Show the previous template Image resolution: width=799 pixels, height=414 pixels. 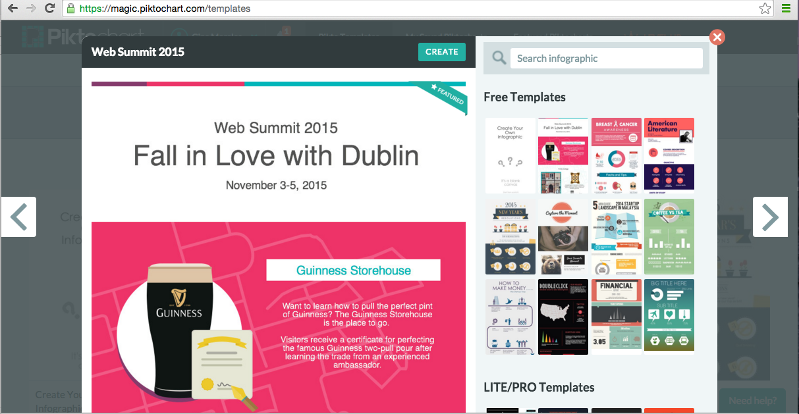[x=18, y=217]
